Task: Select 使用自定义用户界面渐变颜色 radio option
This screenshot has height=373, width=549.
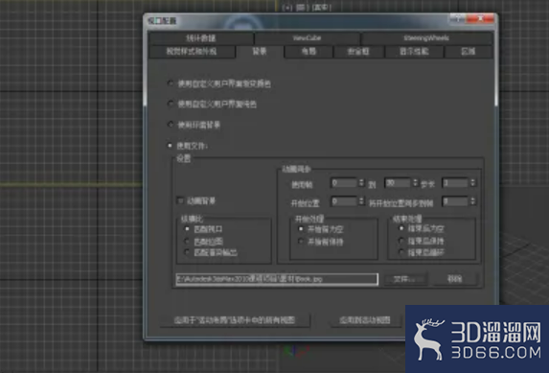Action: tap(171, 83)
